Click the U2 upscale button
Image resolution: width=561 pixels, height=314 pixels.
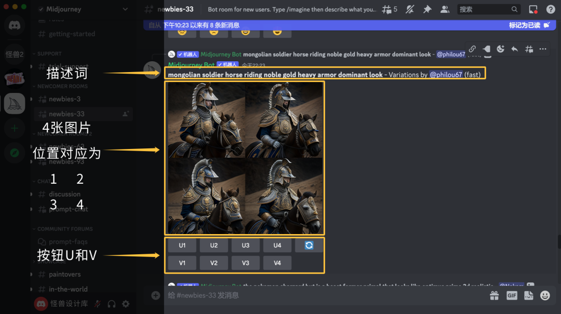214,245
